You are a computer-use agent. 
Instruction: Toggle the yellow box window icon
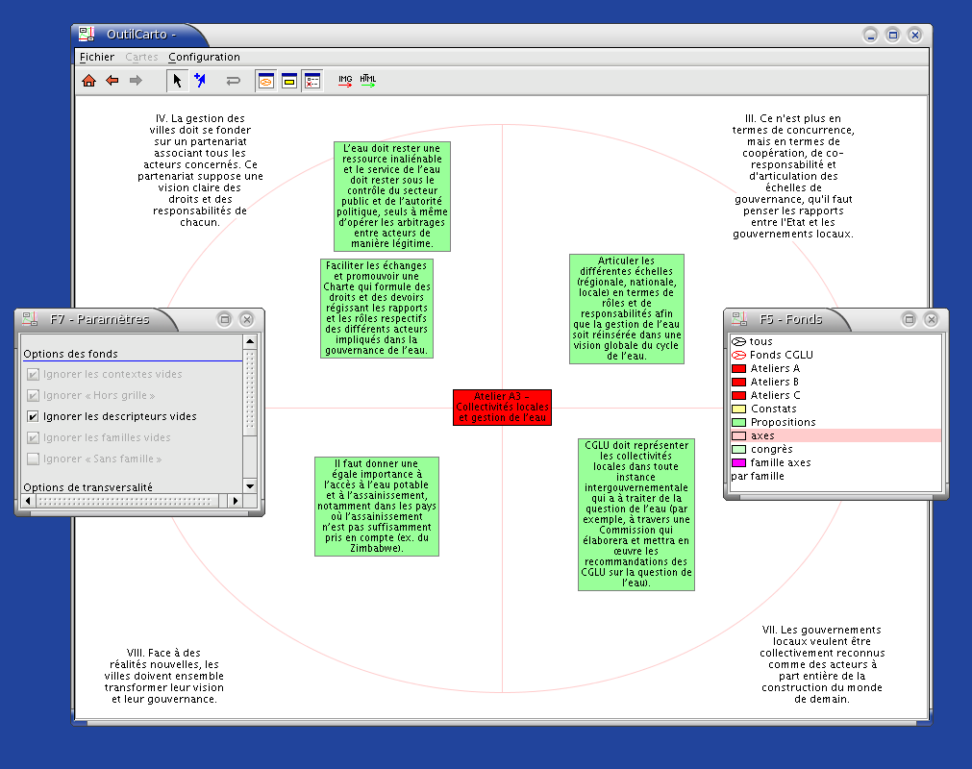(x=288, y=82)
